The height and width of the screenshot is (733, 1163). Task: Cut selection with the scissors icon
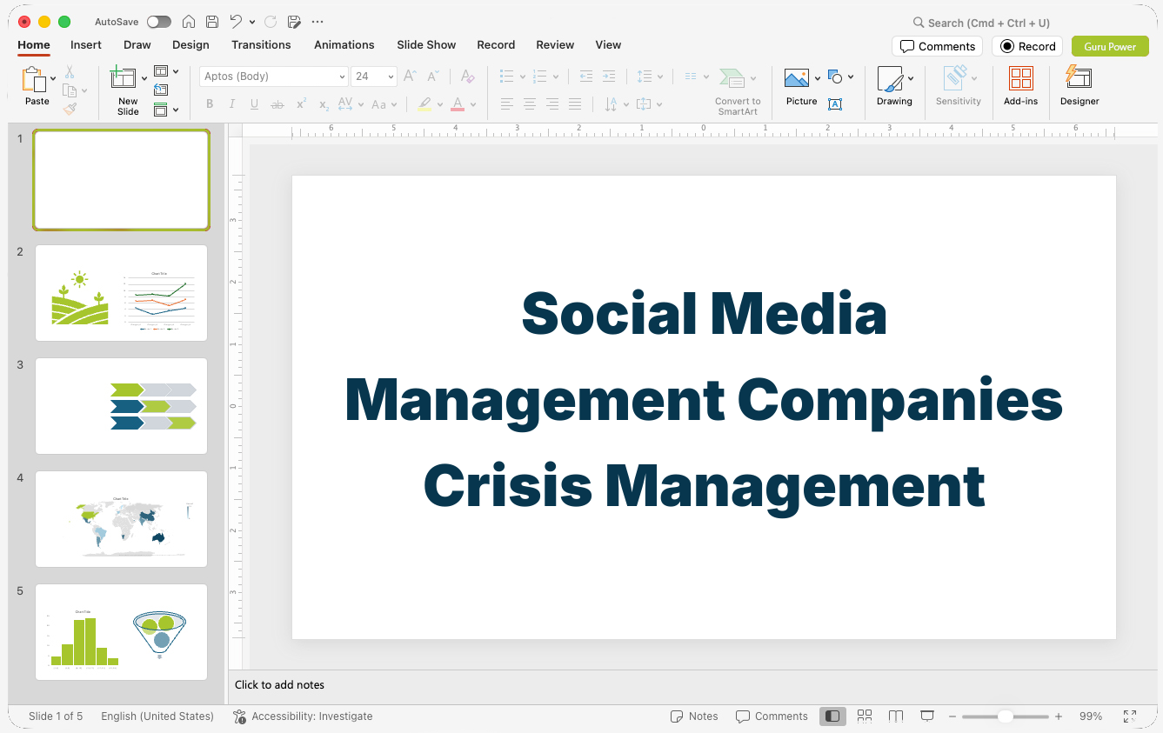70,72
